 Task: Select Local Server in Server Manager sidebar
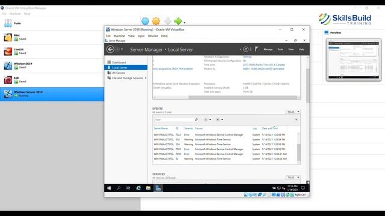click(x=126, y=68)
